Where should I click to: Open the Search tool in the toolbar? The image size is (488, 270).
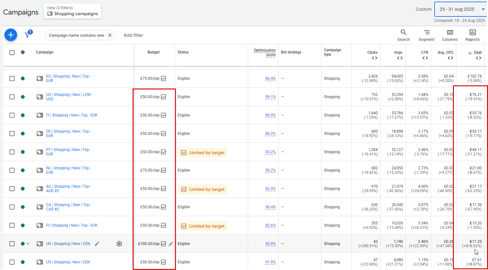tap(403, 35)
